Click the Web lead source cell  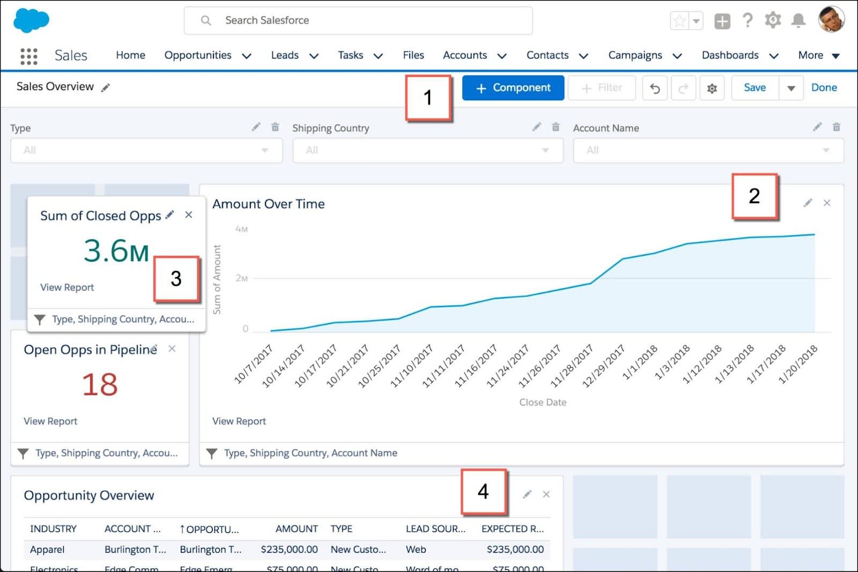(x=416, y=549)
